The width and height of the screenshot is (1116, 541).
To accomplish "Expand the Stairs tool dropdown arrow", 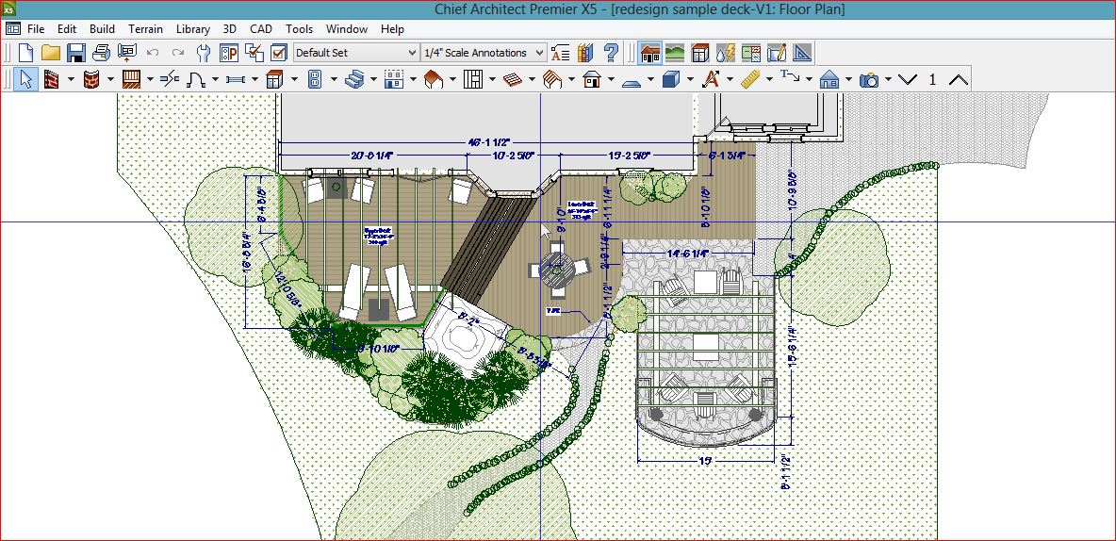I will [x=373, y=79].
